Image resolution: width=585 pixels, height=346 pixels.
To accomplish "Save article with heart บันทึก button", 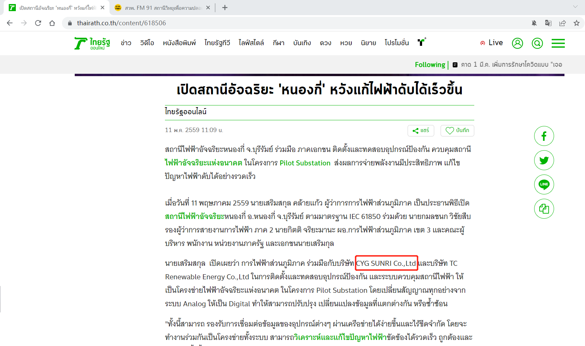I will pyautogui.click(x=457, y=130).
